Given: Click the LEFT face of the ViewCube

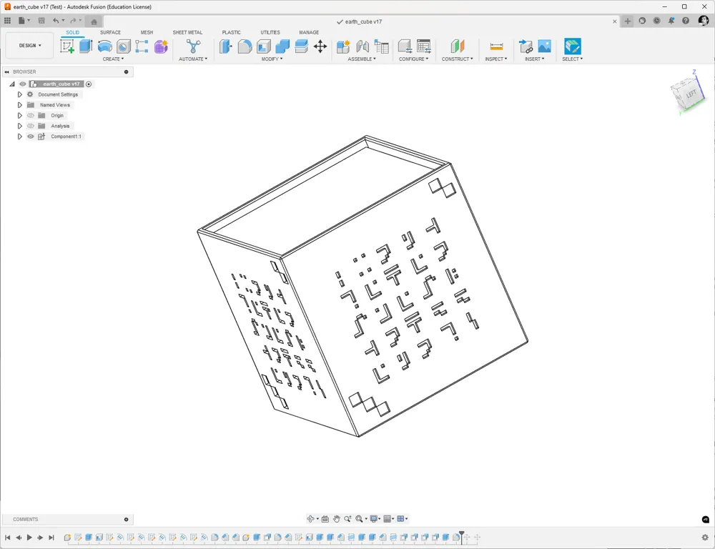Looking at the screenshot, I should coord(691,94).
